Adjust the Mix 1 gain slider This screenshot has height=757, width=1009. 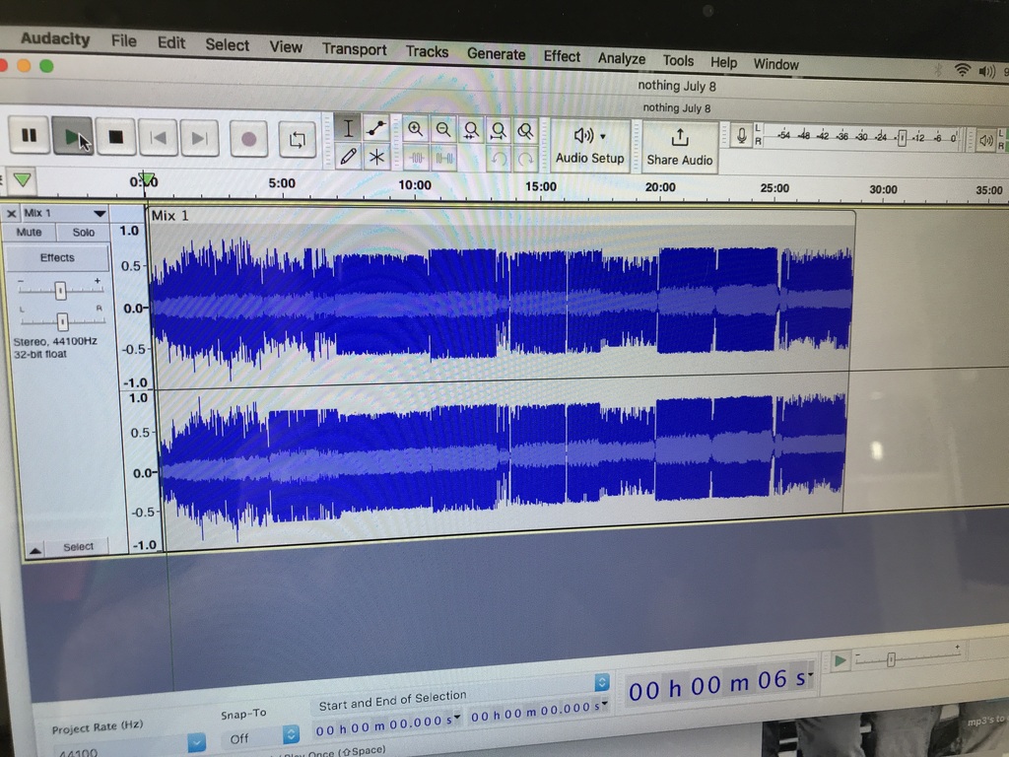(x=60, y=291)
